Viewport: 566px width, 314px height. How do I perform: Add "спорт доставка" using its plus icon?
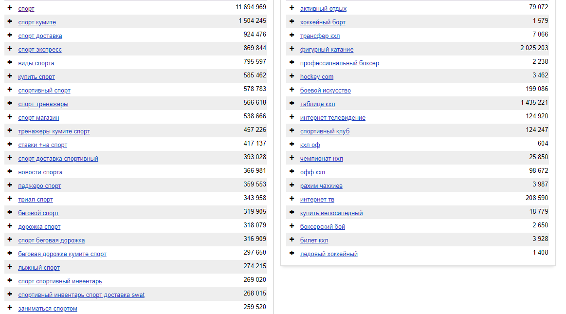[10, 36]
